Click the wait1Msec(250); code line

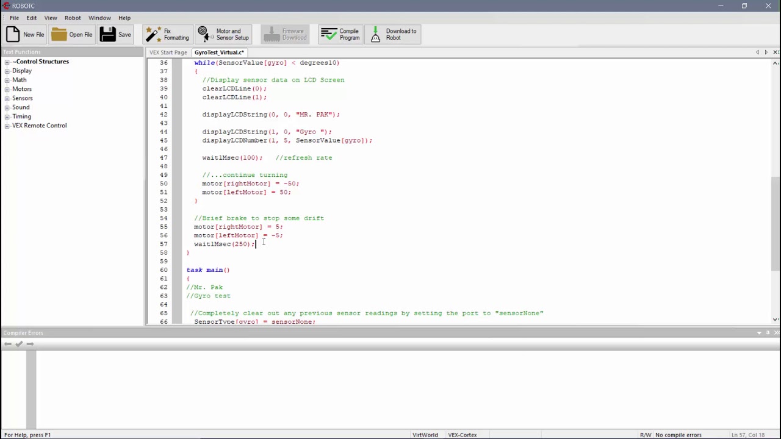point(225,244)
